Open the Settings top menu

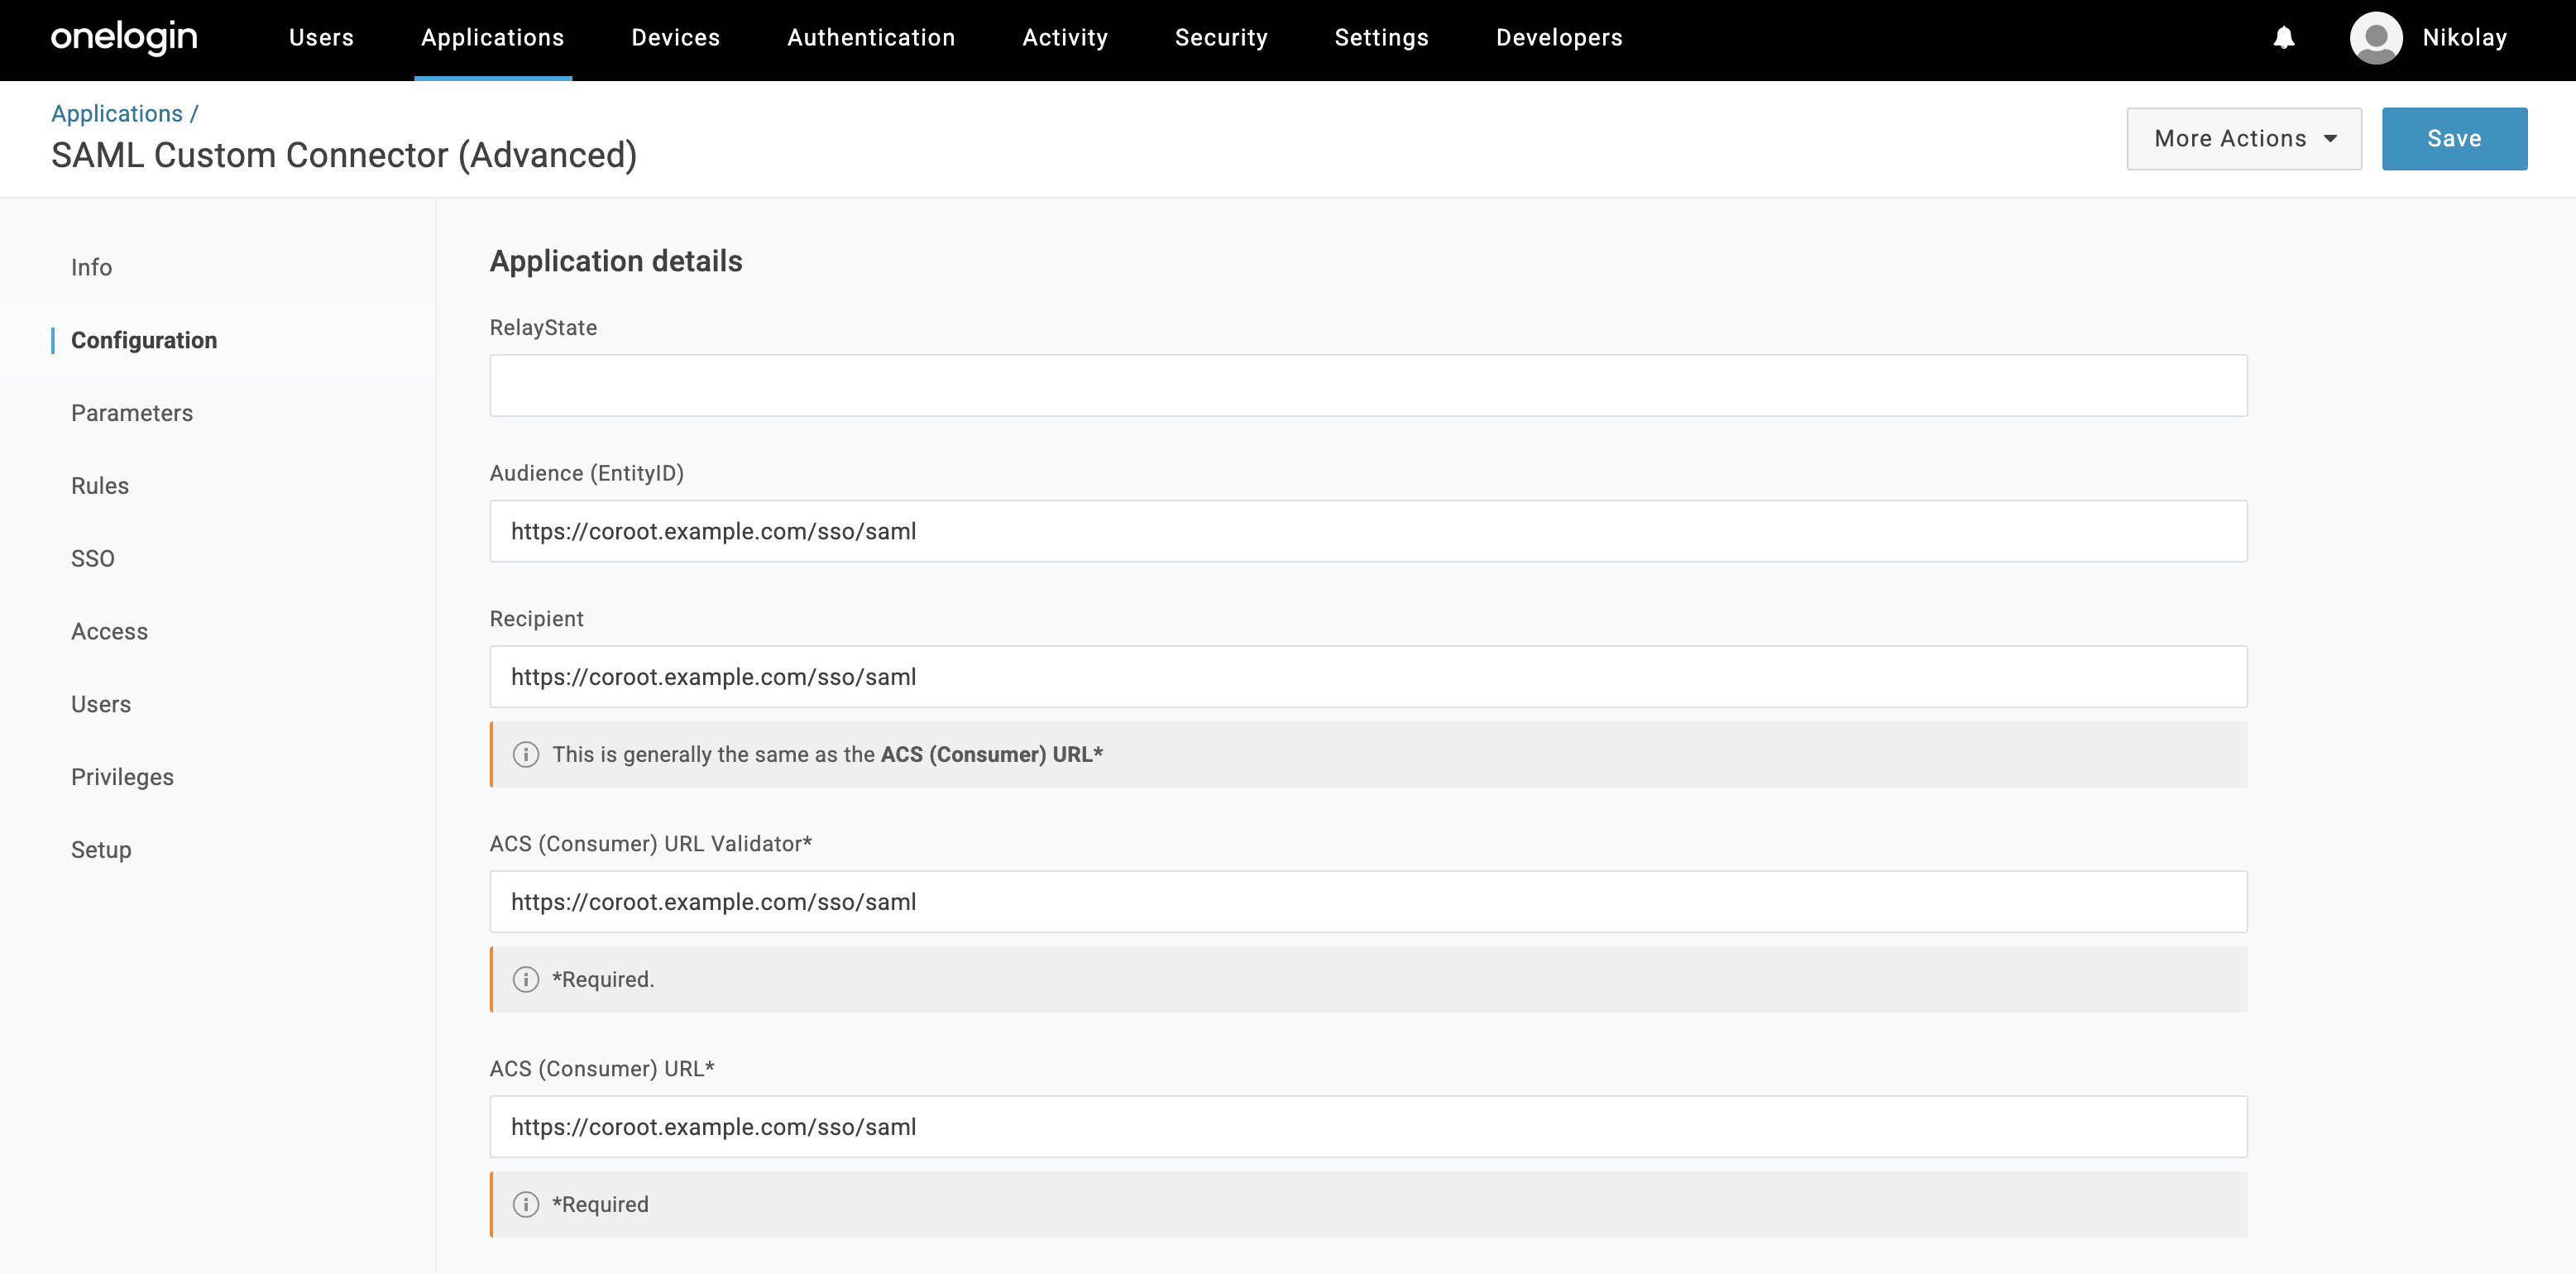(x=1381, y=38)
